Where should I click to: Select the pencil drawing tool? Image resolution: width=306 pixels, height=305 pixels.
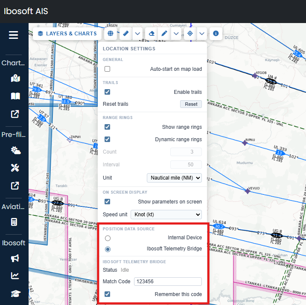pyautogui.click(x=164, y=33)
